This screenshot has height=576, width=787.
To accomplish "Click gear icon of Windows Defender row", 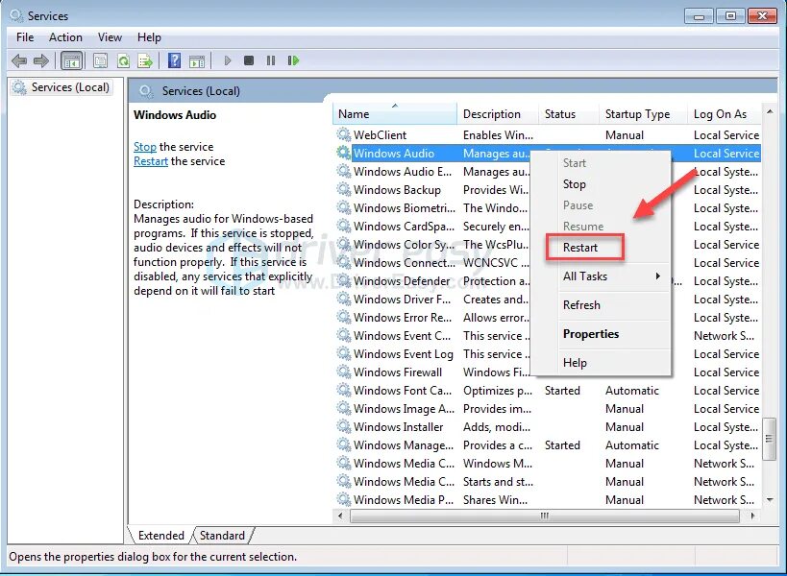I will [x=344, y=280].
